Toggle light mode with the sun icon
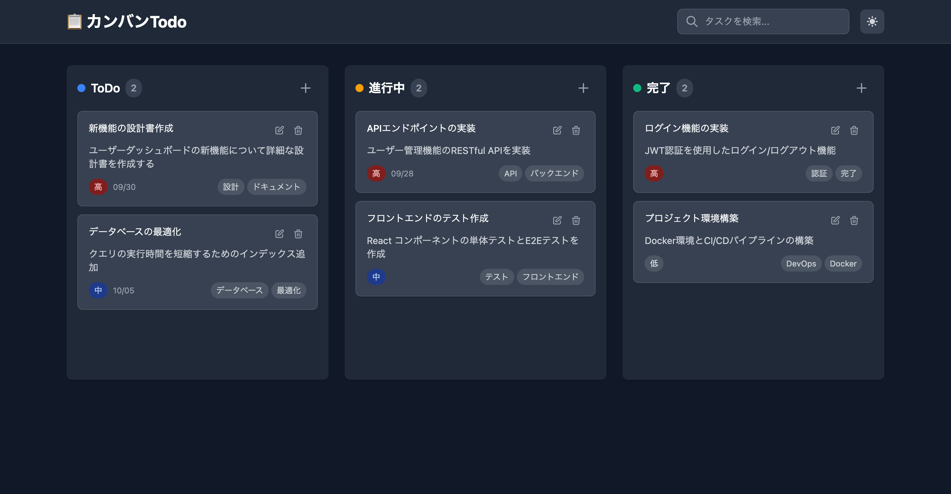951x494 pixels. (872, 22)
